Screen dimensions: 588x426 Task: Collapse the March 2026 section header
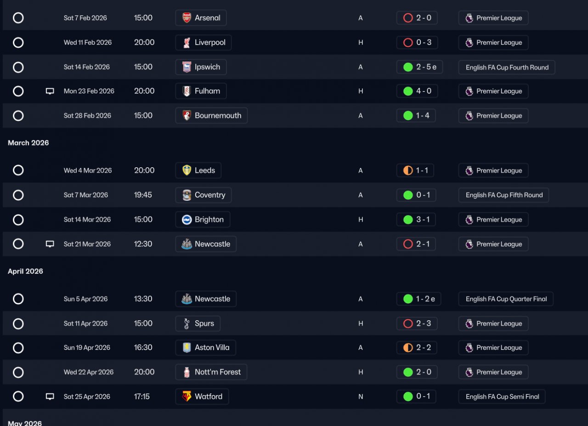(28, 143)
